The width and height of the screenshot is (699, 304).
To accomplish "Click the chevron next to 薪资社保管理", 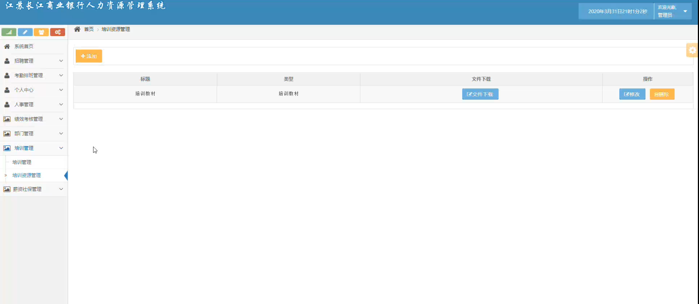I will pos(61,189).
